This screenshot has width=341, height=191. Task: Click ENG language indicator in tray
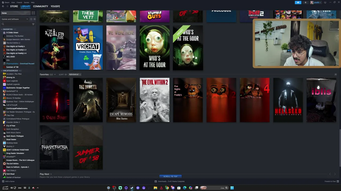20,188
